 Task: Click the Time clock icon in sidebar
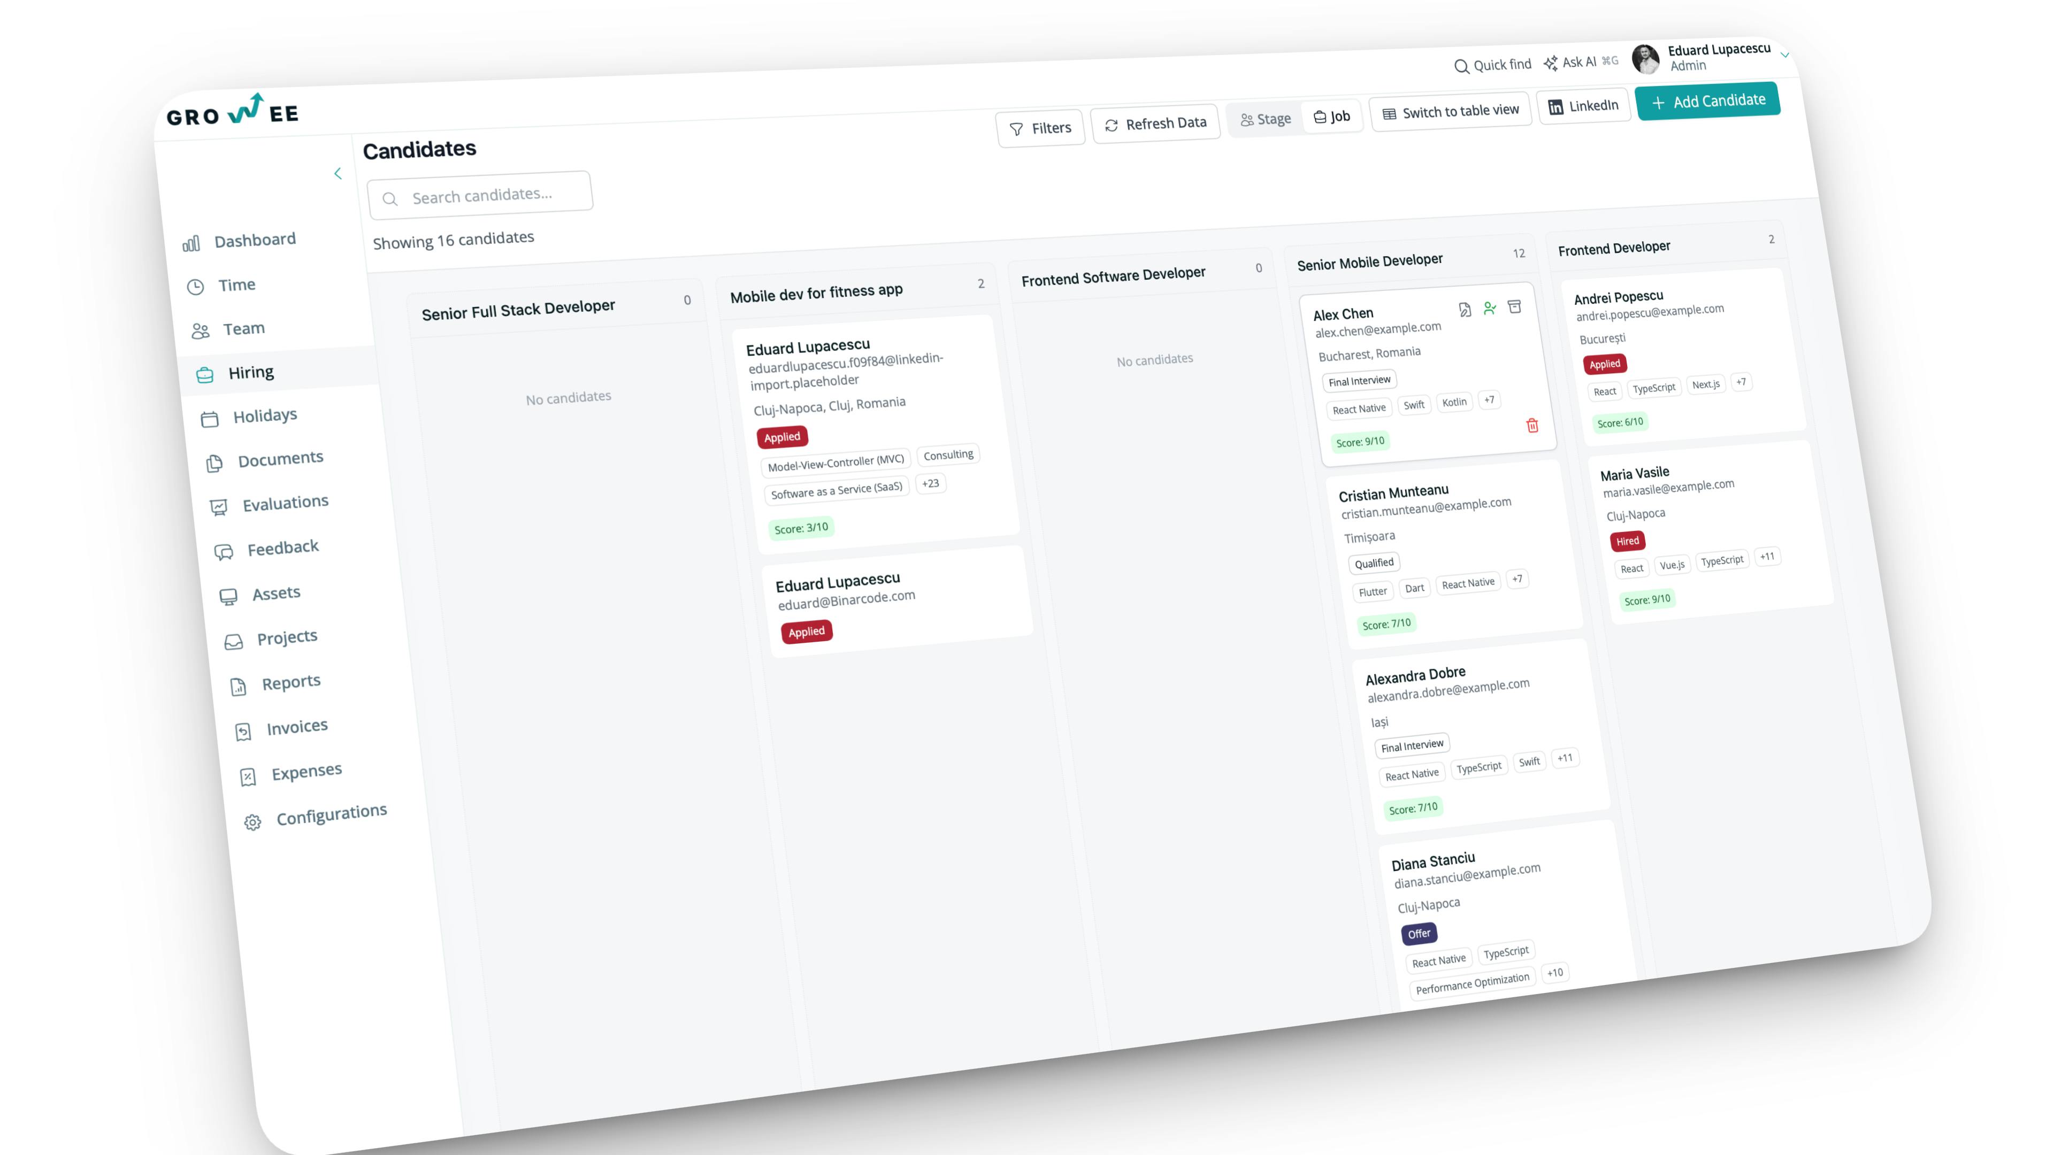pos(195,287)
